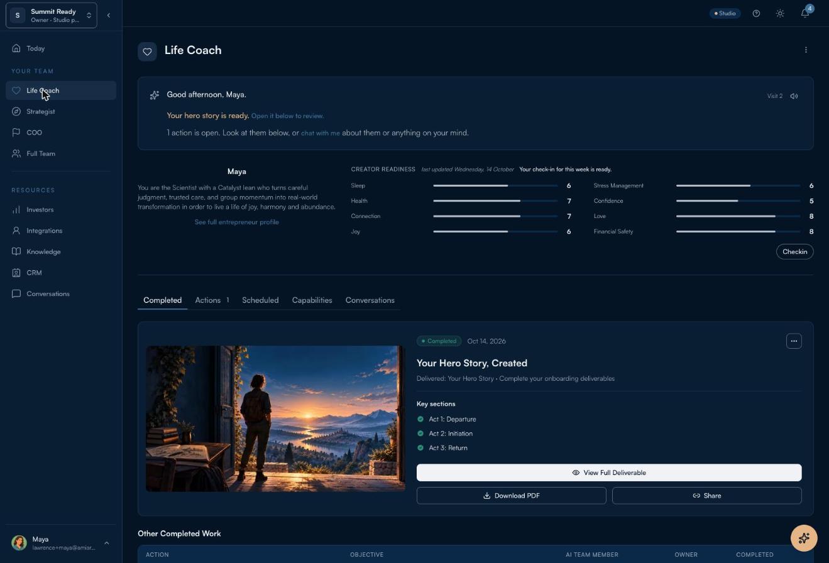The image size is (829, 563).
Task: Open the notifications bell
Action: click(804, 13)
